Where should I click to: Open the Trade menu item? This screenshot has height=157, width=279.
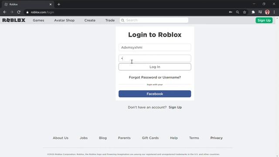click(x=110, y=20)
